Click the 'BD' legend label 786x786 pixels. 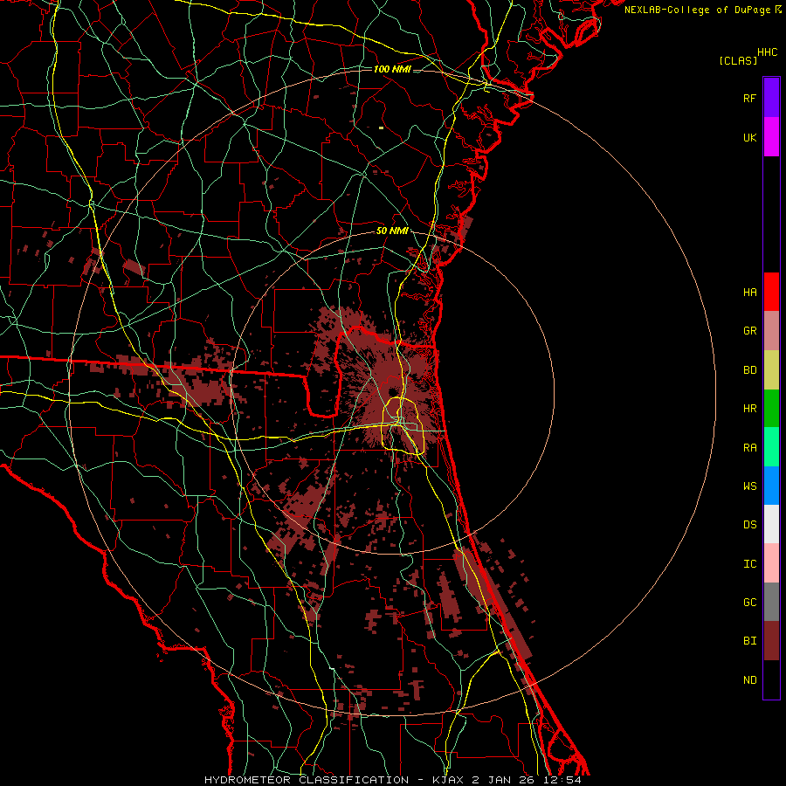pos(749,370)
